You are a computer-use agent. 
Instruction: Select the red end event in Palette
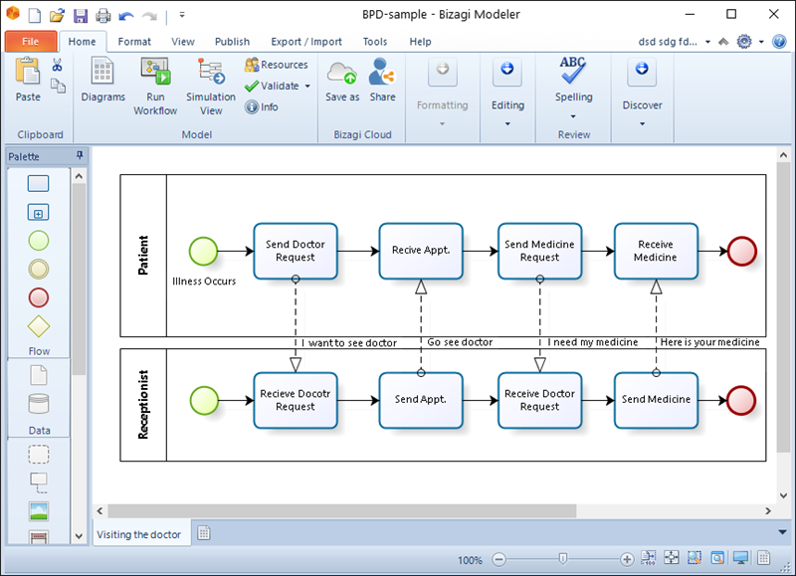(x=39, y=297)
